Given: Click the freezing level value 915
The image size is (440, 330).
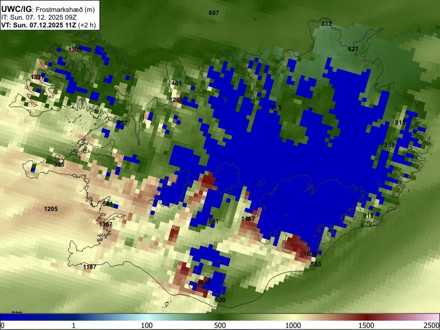Looking at the screenshot, I should coord(368,216).
